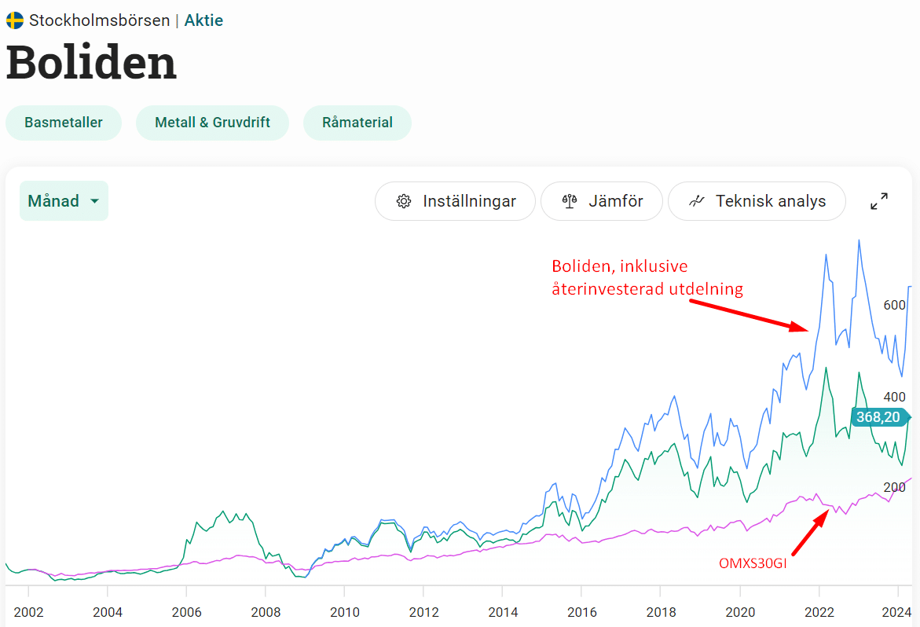
Task: Click the chart-line icon in Teknisk analys
Action: 697,201
